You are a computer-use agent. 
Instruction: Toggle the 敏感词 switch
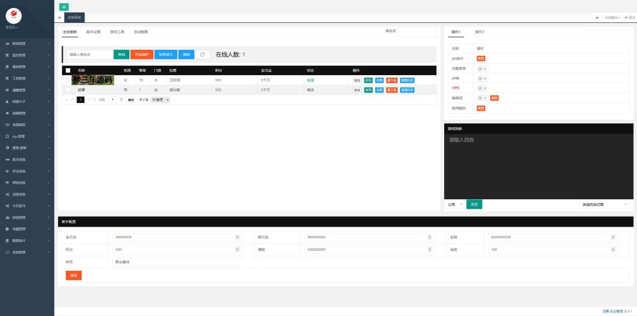483,97
